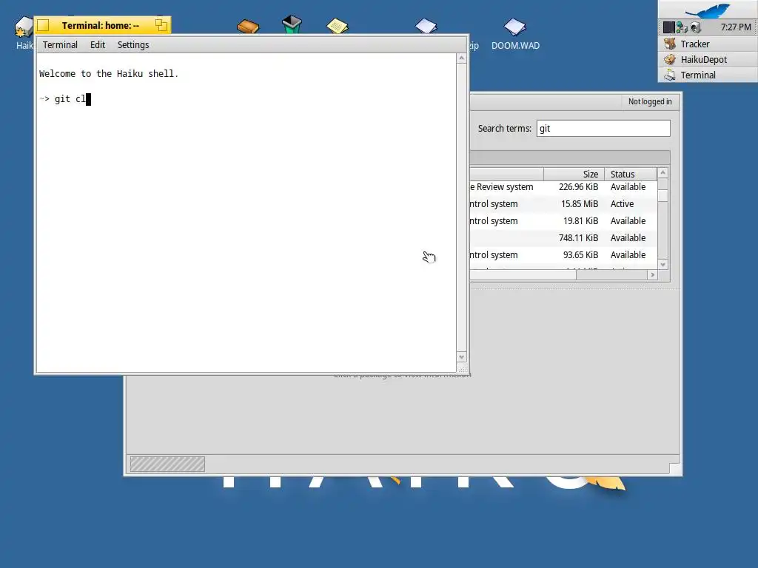Click the Terminal icon in Deskbar
The width and height of the screenshot is (758, 568).
coord(669,75)
